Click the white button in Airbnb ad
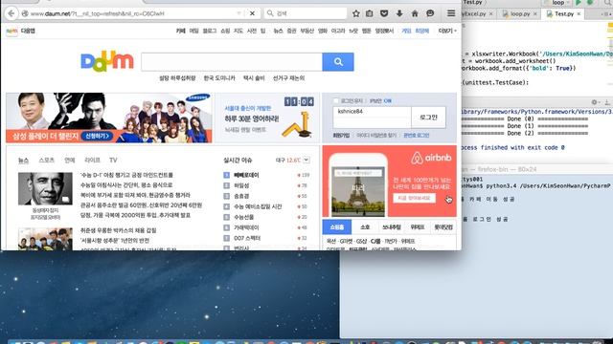This screenshot has height=344, width=613. click(x=414, y=198)
